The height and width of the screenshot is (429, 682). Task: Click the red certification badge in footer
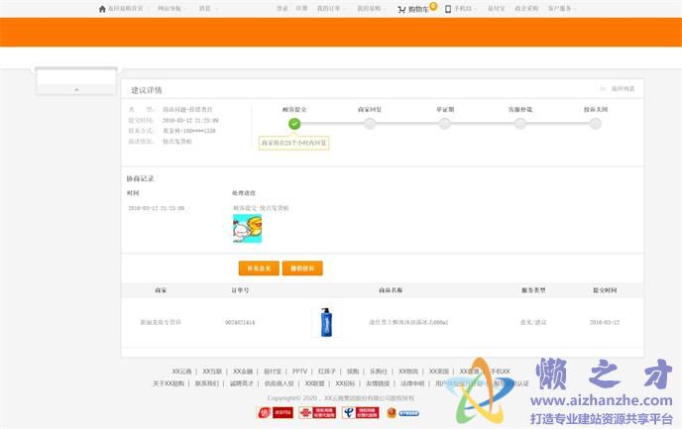pos(264,412)
